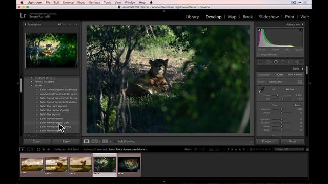Select the Crop Overlay tool icon
Image resolution: width=328 pixels, height=184 pixels.
[x=260, y=62]
